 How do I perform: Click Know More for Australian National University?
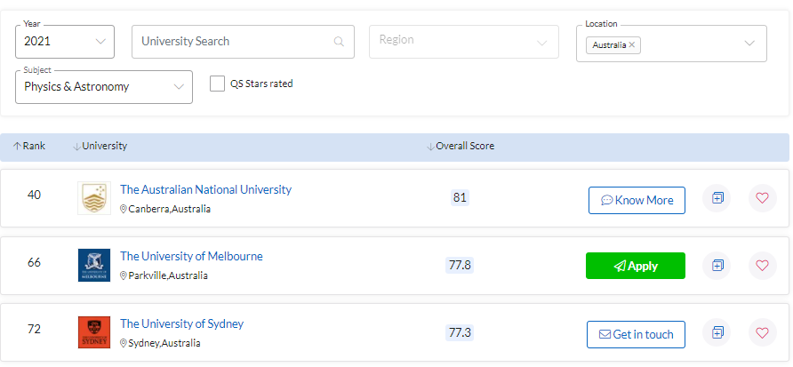click(x=637, y=200)
